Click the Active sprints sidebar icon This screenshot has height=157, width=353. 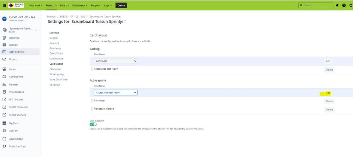click(x=4, y=52)
